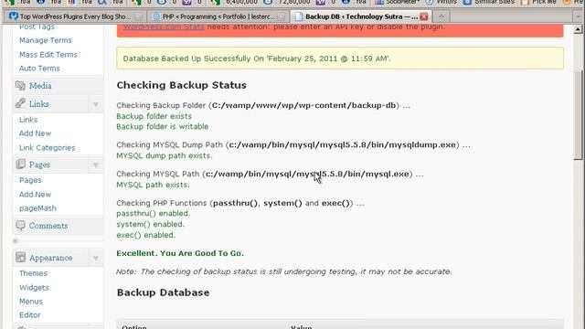Open the Media menu icon in sidebar
Screen dimensions: 585x329
click(x=20, y=86)
